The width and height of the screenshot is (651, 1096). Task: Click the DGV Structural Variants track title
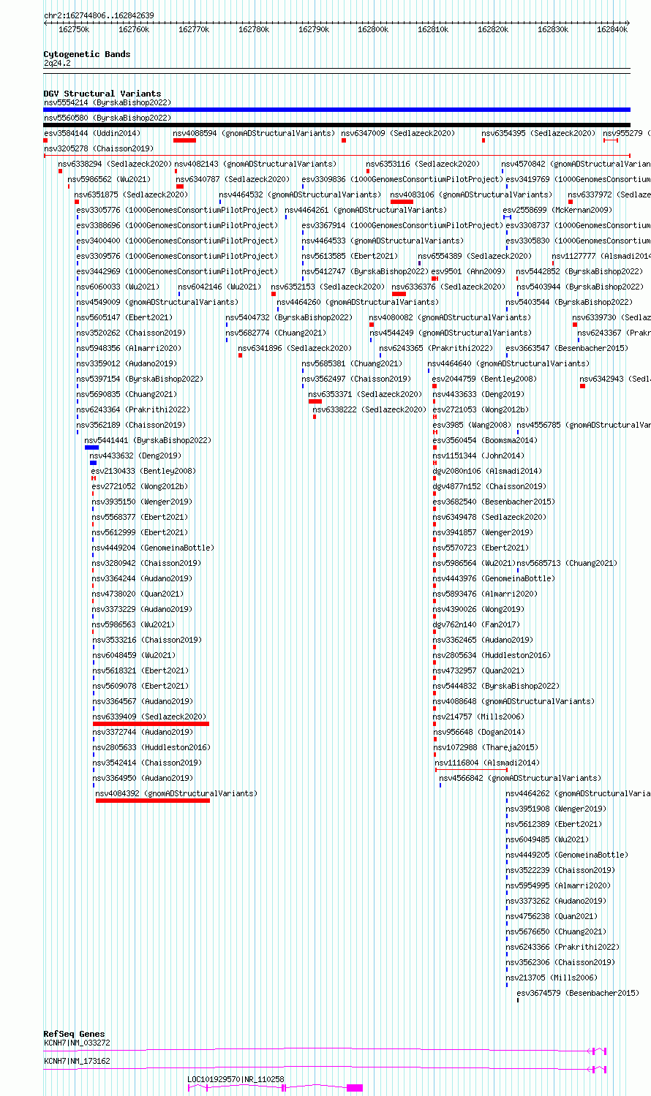(102, 94)
